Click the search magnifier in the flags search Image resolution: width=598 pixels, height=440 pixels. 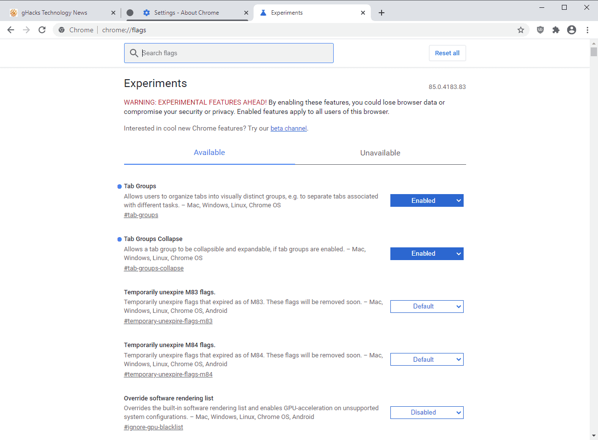[134, 53]
